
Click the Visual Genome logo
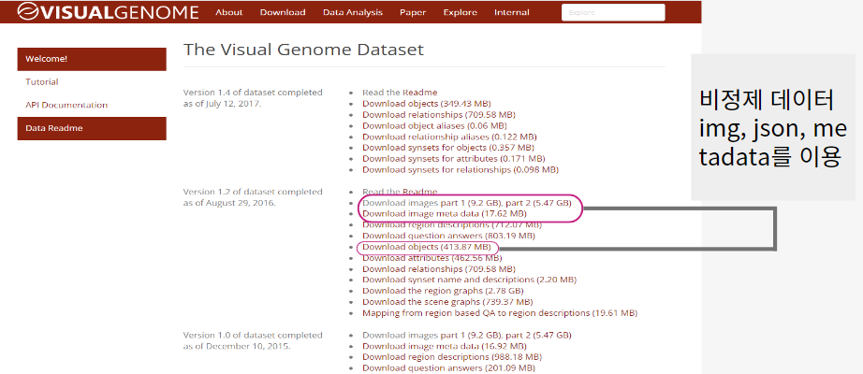pyautogui.click(x=108, y=12)
